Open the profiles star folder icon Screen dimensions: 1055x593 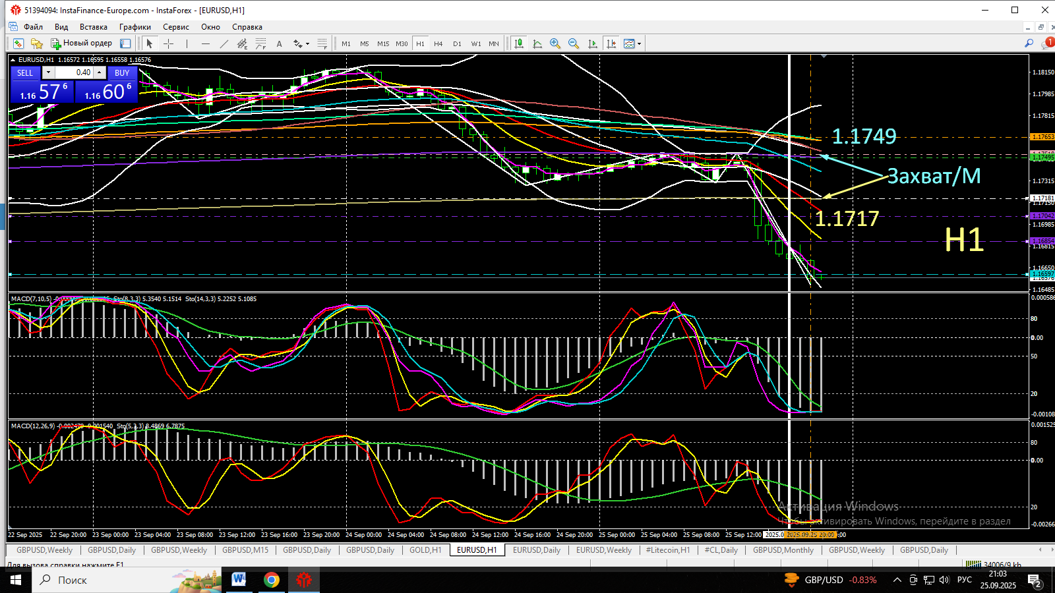coord(37,43)
